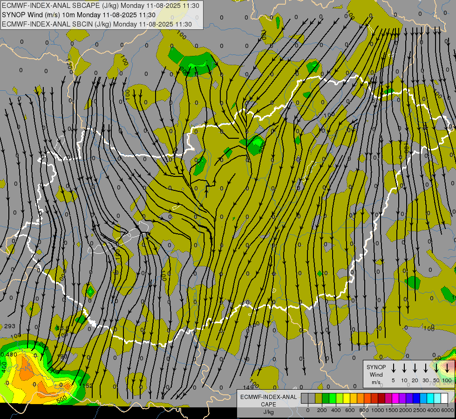Click the 293 value on the map
456x419 pixels.
[x=10, y=326]
